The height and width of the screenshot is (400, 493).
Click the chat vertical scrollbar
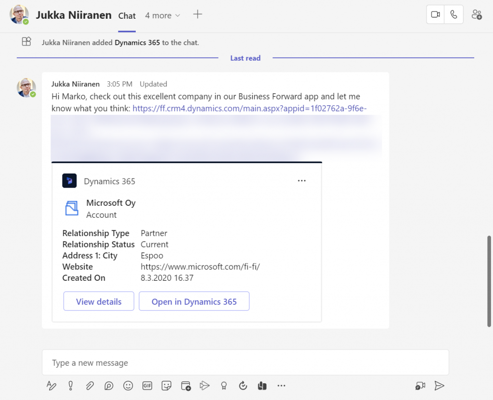489,281
